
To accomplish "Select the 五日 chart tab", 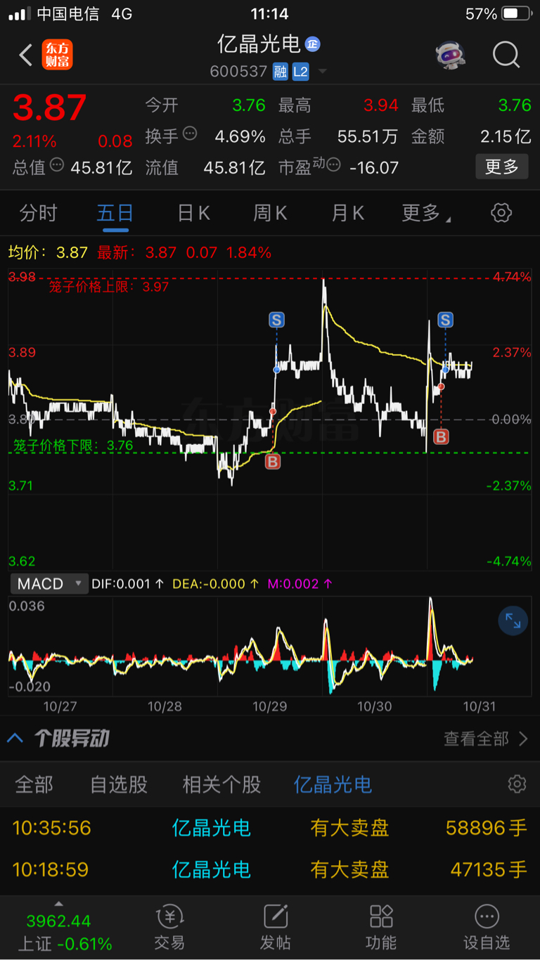I will (115, 213).
